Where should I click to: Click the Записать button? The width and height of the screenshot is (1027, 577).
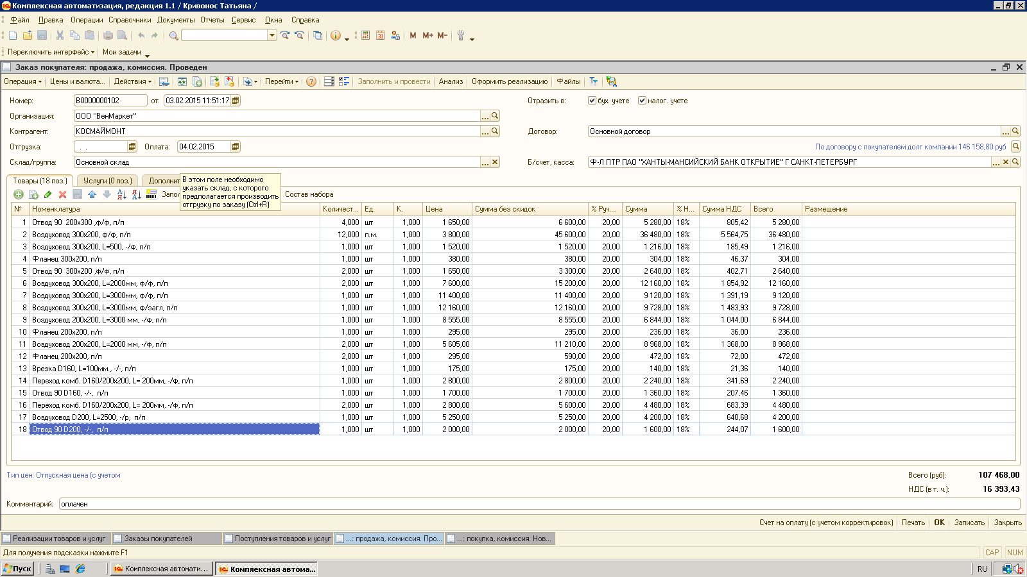coord(969,523)
